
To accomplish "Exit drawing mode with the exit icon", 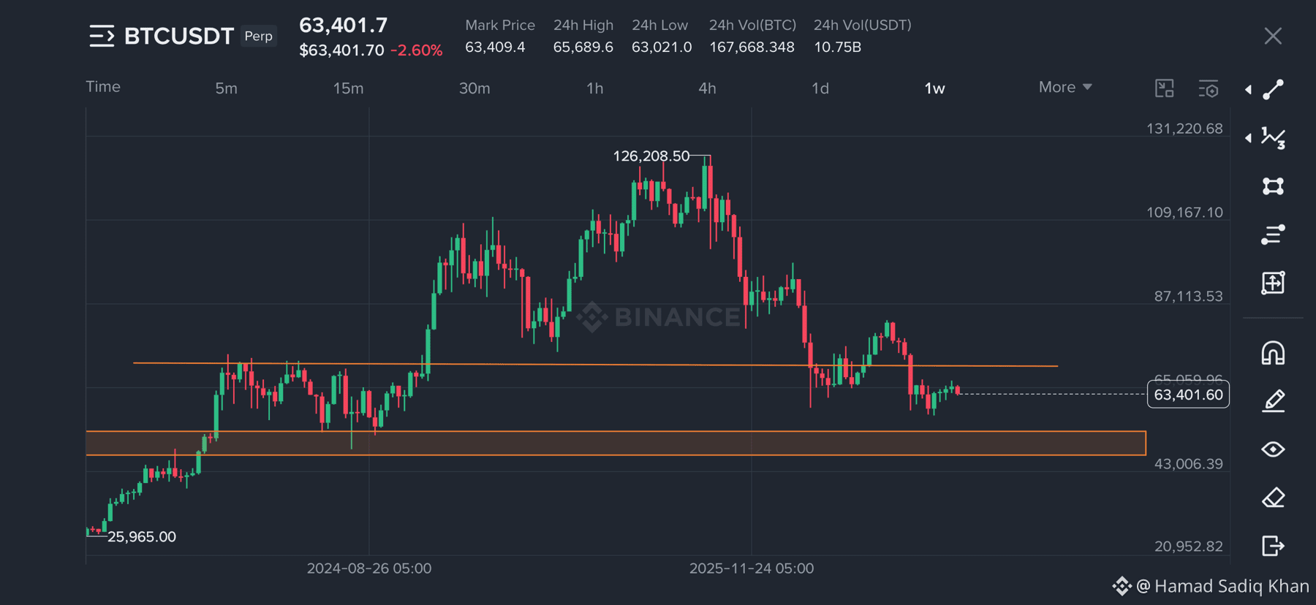I will coord(1273,546).
